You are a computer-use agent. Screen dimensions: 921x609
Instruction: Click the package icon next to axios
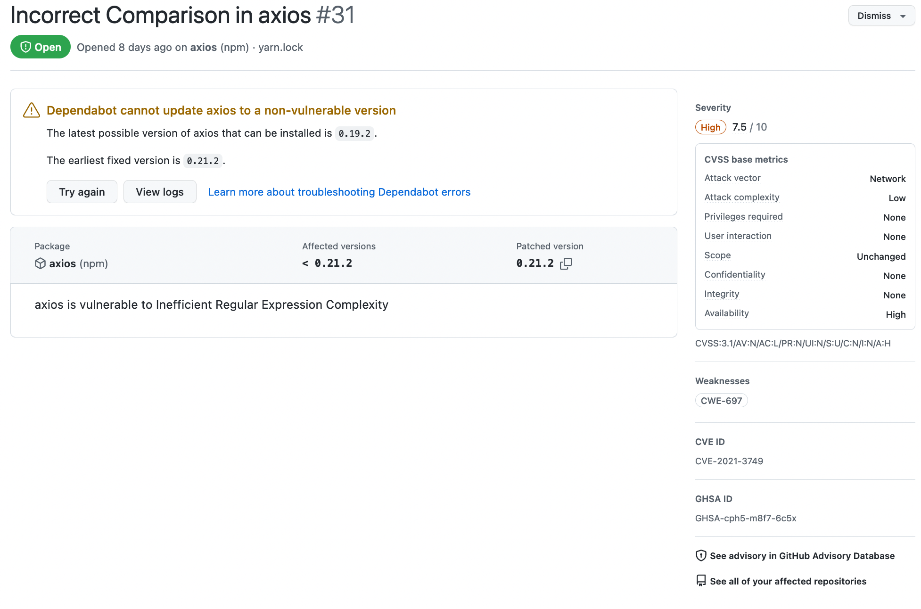tap(40, 263)
